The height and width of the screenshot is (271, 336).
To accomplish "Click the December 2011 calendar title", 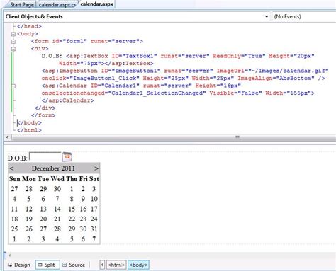I will (x=53, y=168).
